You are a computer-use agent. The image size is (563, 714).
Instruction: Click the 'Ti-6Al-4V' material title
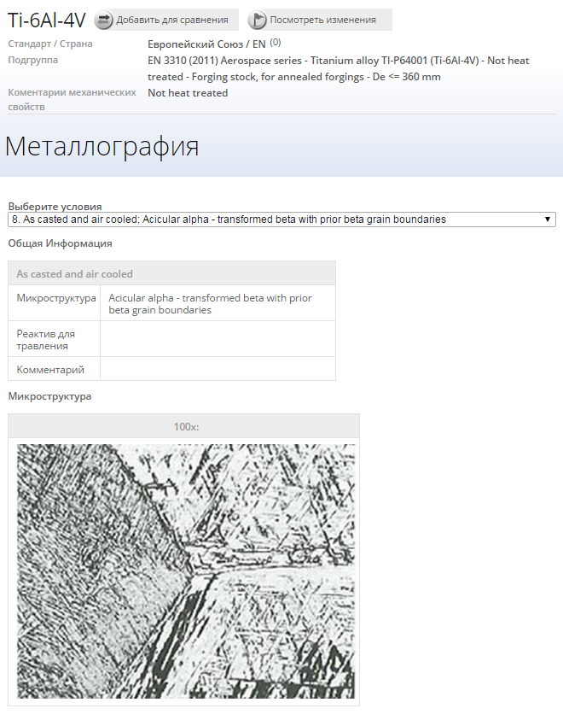(x=46, y=20)
